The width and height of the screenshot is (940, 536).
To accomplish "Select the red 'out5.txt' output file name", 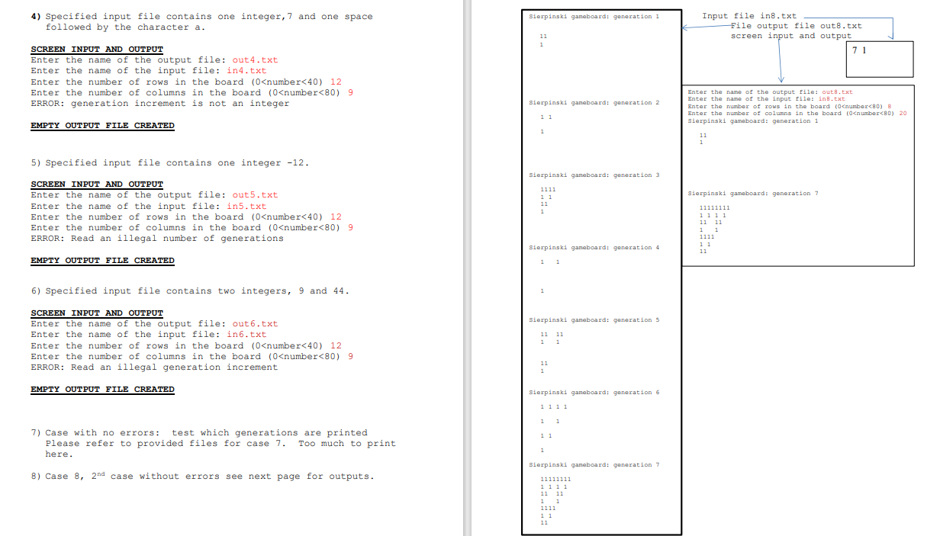I will 255,195.
